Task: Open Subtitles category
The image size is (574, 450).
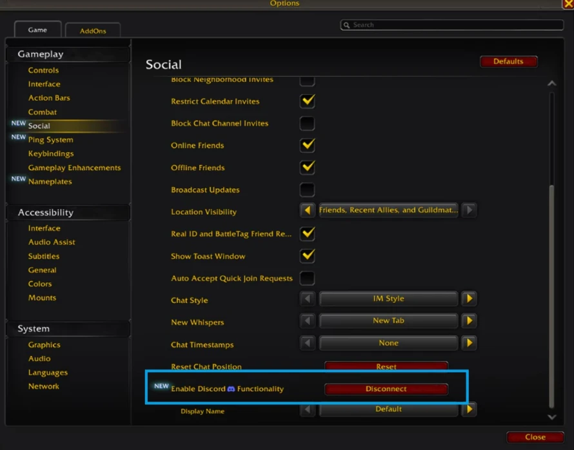Action: click(44, 256)
